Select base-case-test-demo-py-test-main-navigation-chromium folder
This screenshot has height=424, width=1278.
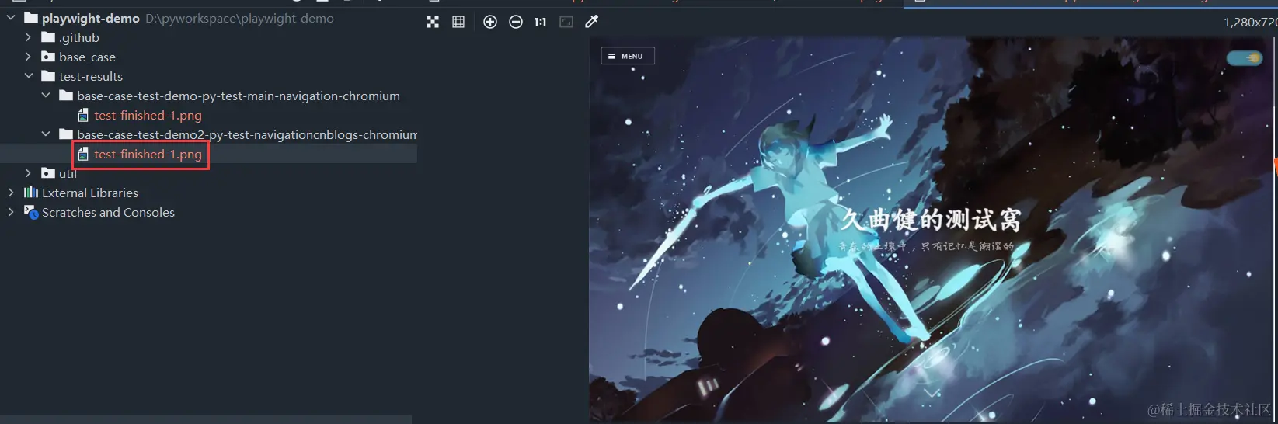(x=239, y=96)
